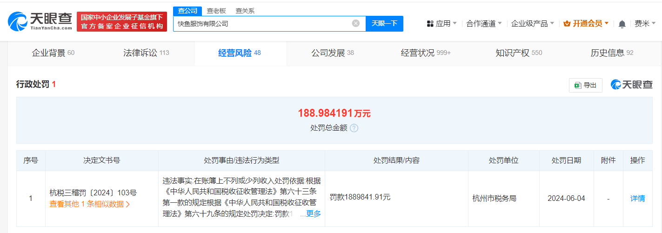This screenshot has height=233, width=662.
Task: Select the 查关系 search tab
Action: (245, 11)
